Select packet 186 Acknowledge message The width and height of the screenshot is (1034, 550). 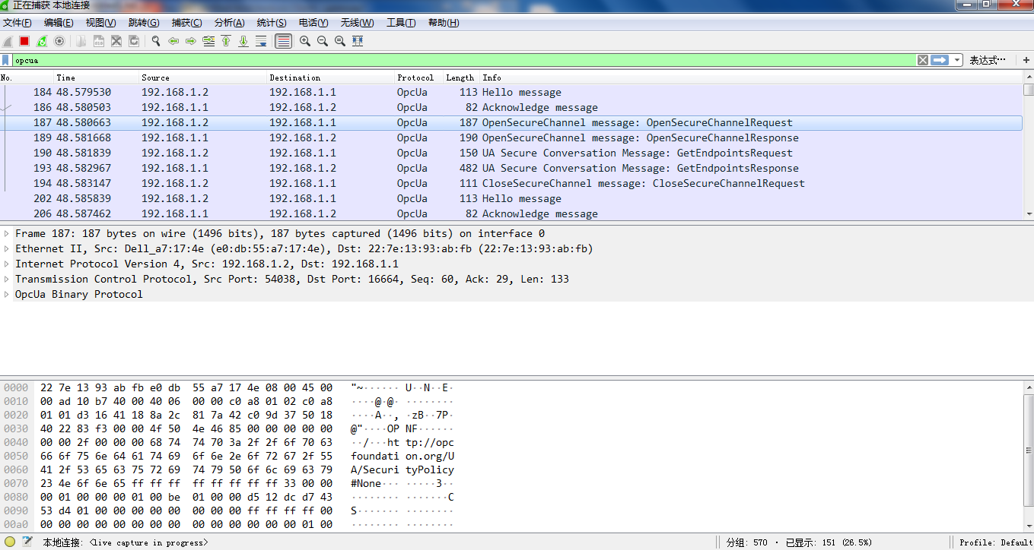click(511, 107)
